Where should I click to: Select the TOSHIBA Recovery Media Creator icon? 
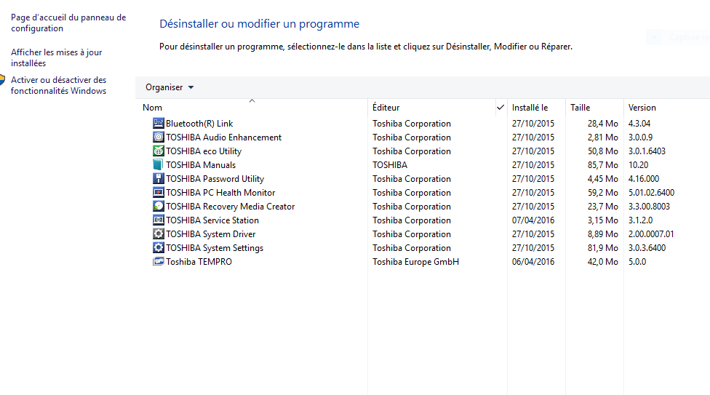pos(158,206)
